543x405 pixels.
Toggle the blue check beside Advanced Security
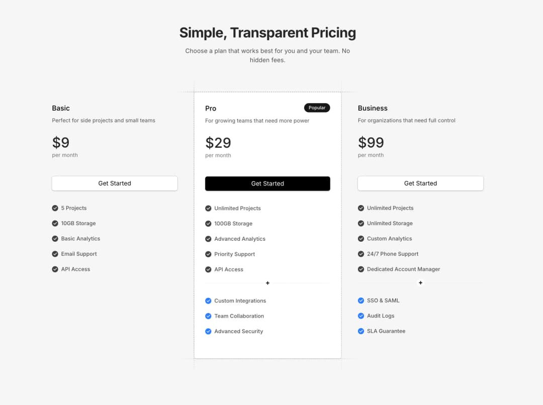[208, 331]
